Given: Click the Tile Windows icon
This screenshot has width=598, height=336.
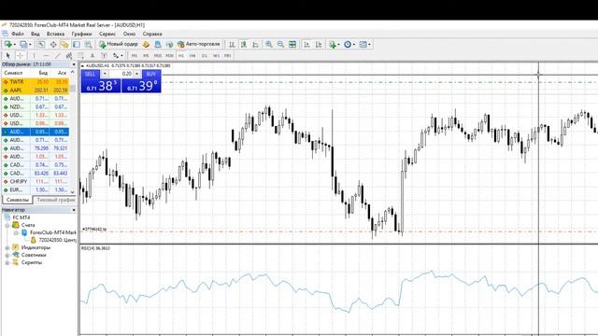Looking at the screenshot, I should pyautogui.click(x=292, y=45).
